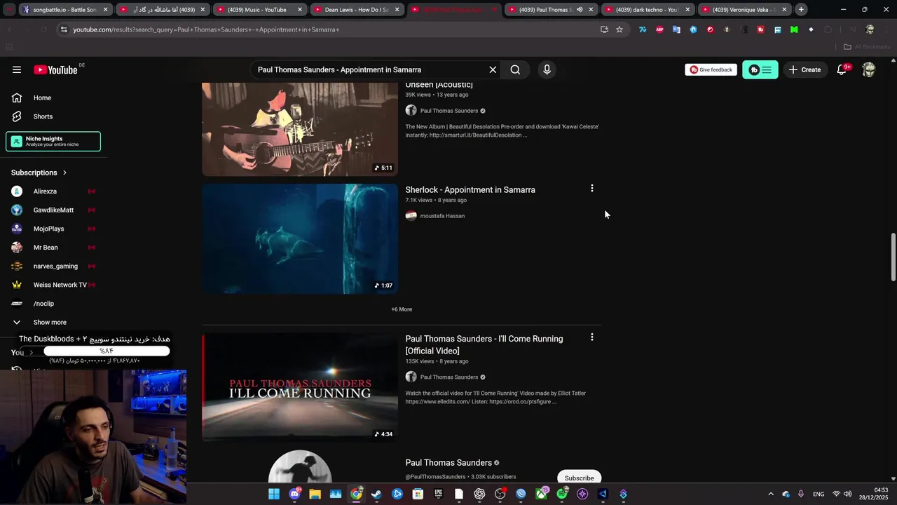Open a new browser tab
The height and width of the screenshot is (505, 897).
click(801, 10)
